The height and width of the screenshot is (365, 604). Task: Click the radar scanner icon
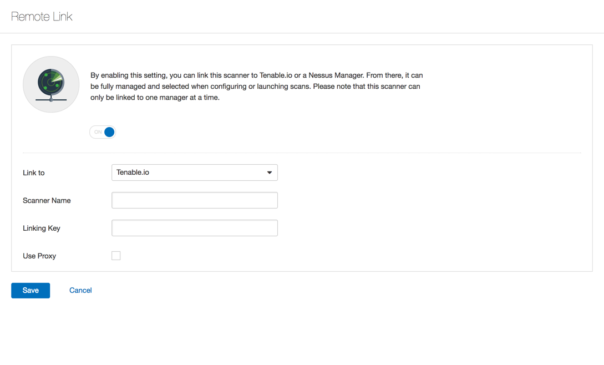pos(51,84)
